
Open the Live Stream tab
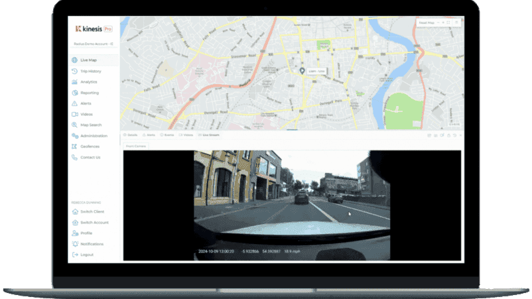point(208,135)
